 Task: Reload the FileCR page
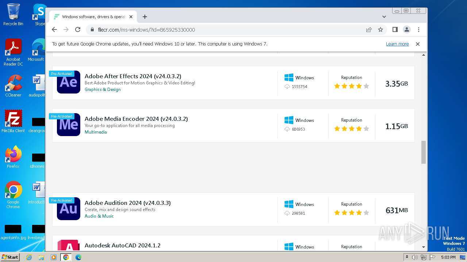[x=78, y=29]
